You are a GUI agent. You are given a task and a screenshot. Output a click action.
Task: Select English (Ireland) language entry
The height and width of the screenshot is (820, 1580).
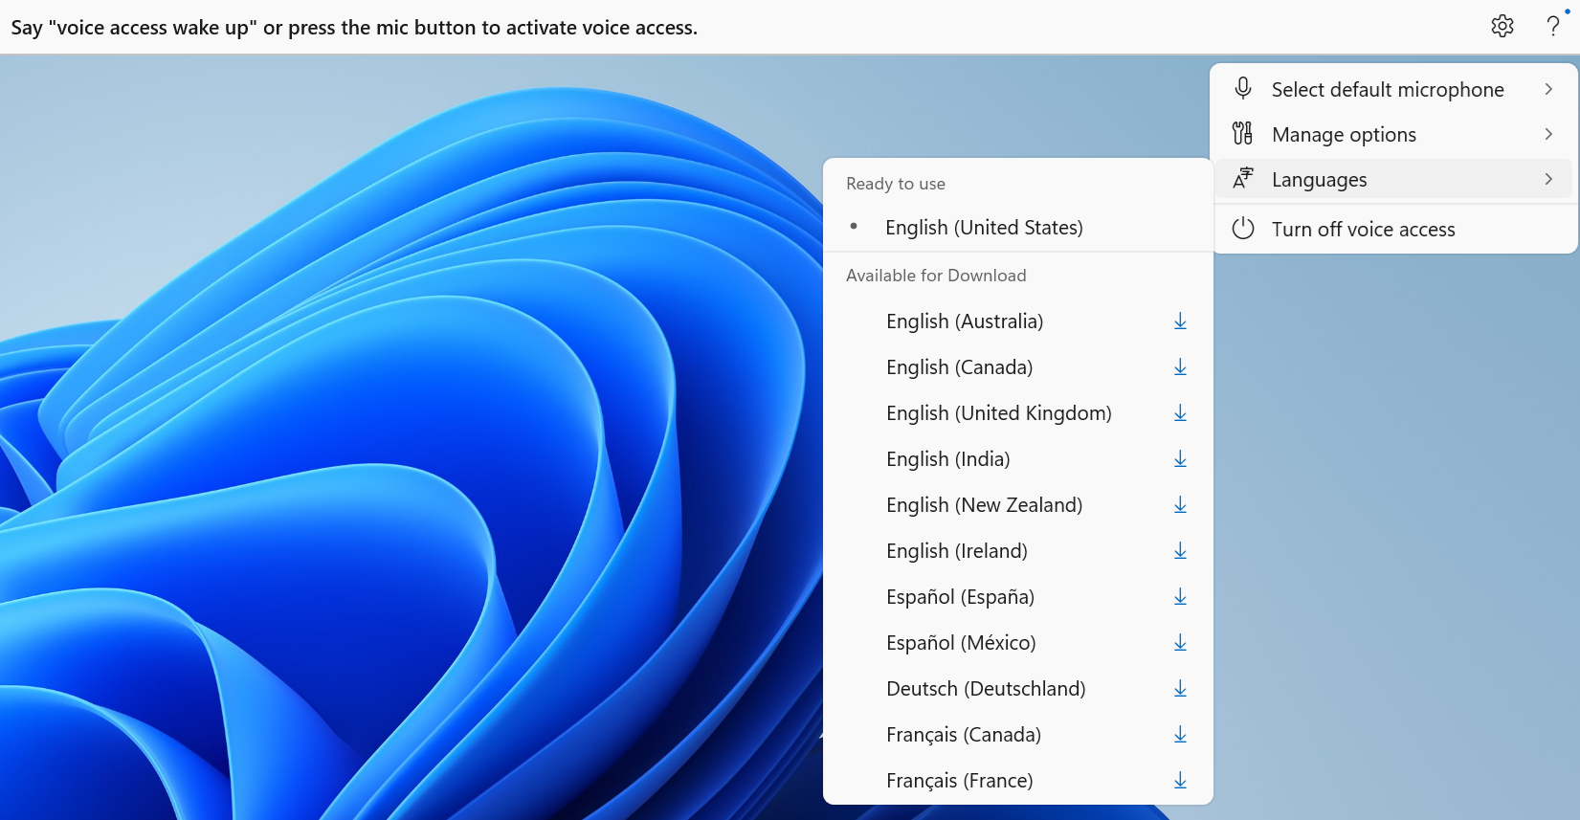(1018, 551)
